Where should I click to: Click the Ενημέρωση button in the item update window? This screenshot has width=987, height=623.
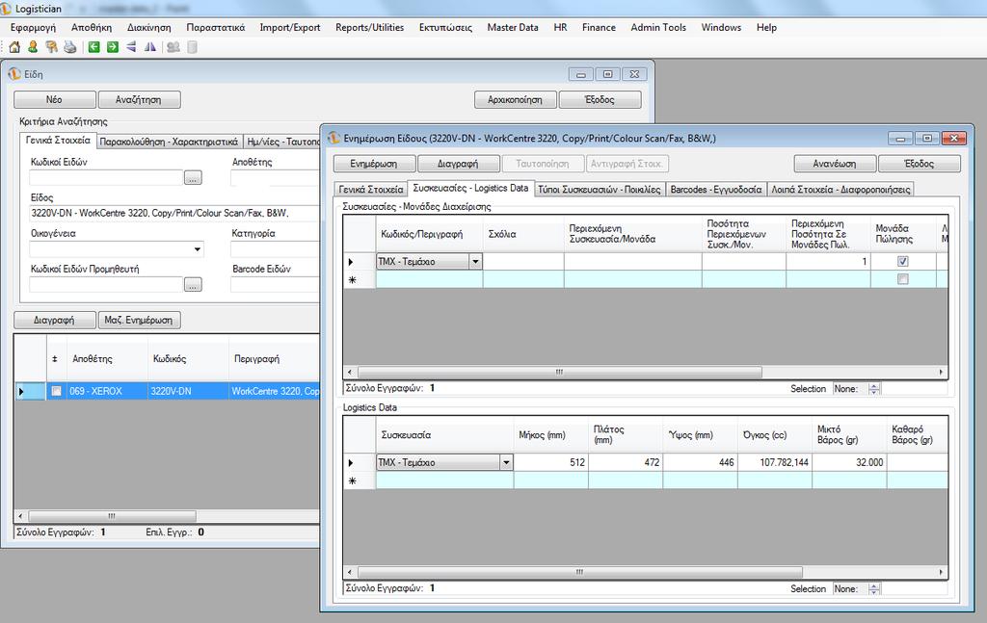tap(374, 164)
